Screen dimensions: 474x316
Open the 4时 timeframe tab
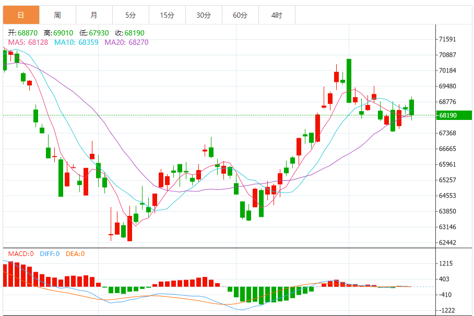pyautogui.click(x=277, y=15)
